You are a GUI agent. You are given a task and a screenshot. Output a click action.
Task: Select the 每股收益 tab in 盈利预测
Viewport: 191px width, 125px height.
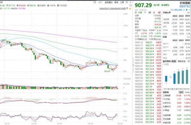tap(181, 61)
